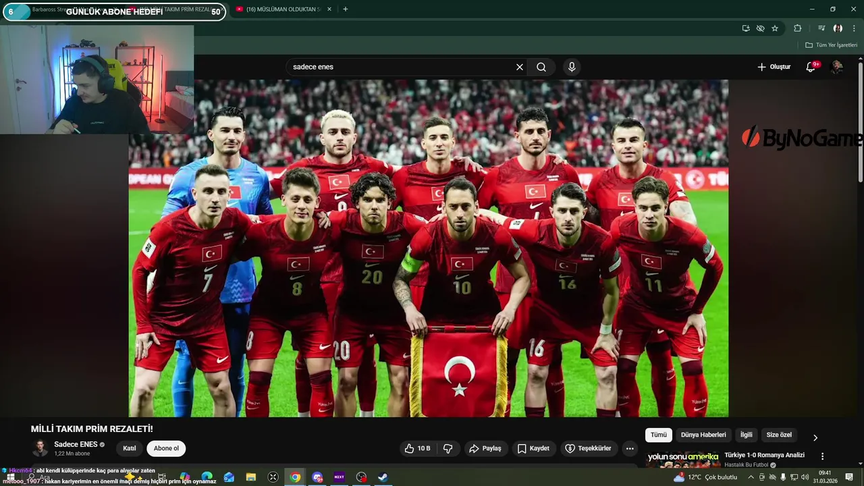Click the video player showing national team
Viewport: 864px width, 486px height.
[x=429, y=248]
